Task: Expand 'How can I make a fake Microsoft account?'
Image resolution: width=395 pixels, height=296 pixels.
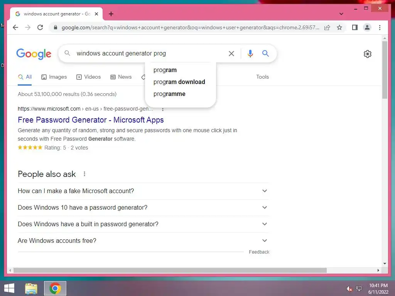Action: coord(143,191)
